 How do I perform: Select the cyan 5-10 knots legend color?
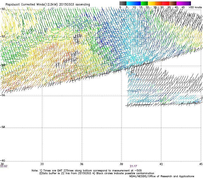click(130, 3)
